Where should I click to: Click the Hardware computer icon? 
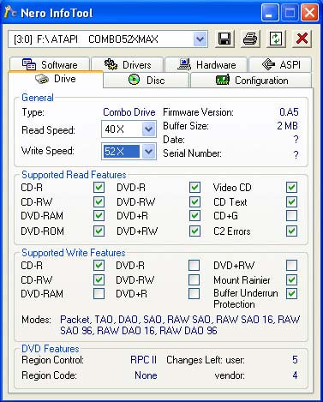tap(184, 64)
